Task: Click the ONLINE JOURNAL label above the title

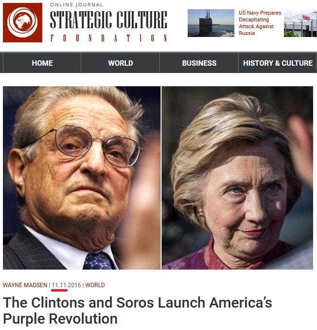Action: 76,5
